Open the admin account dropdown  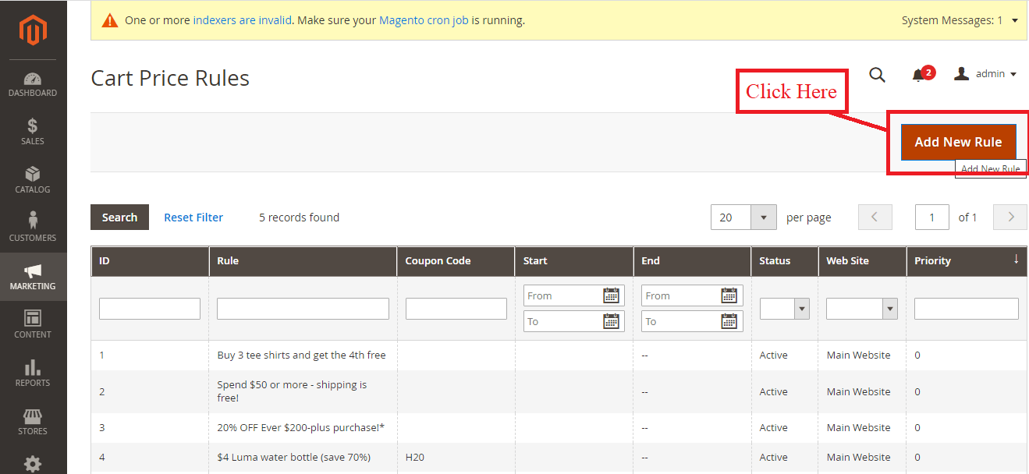(x=986, y=74)
